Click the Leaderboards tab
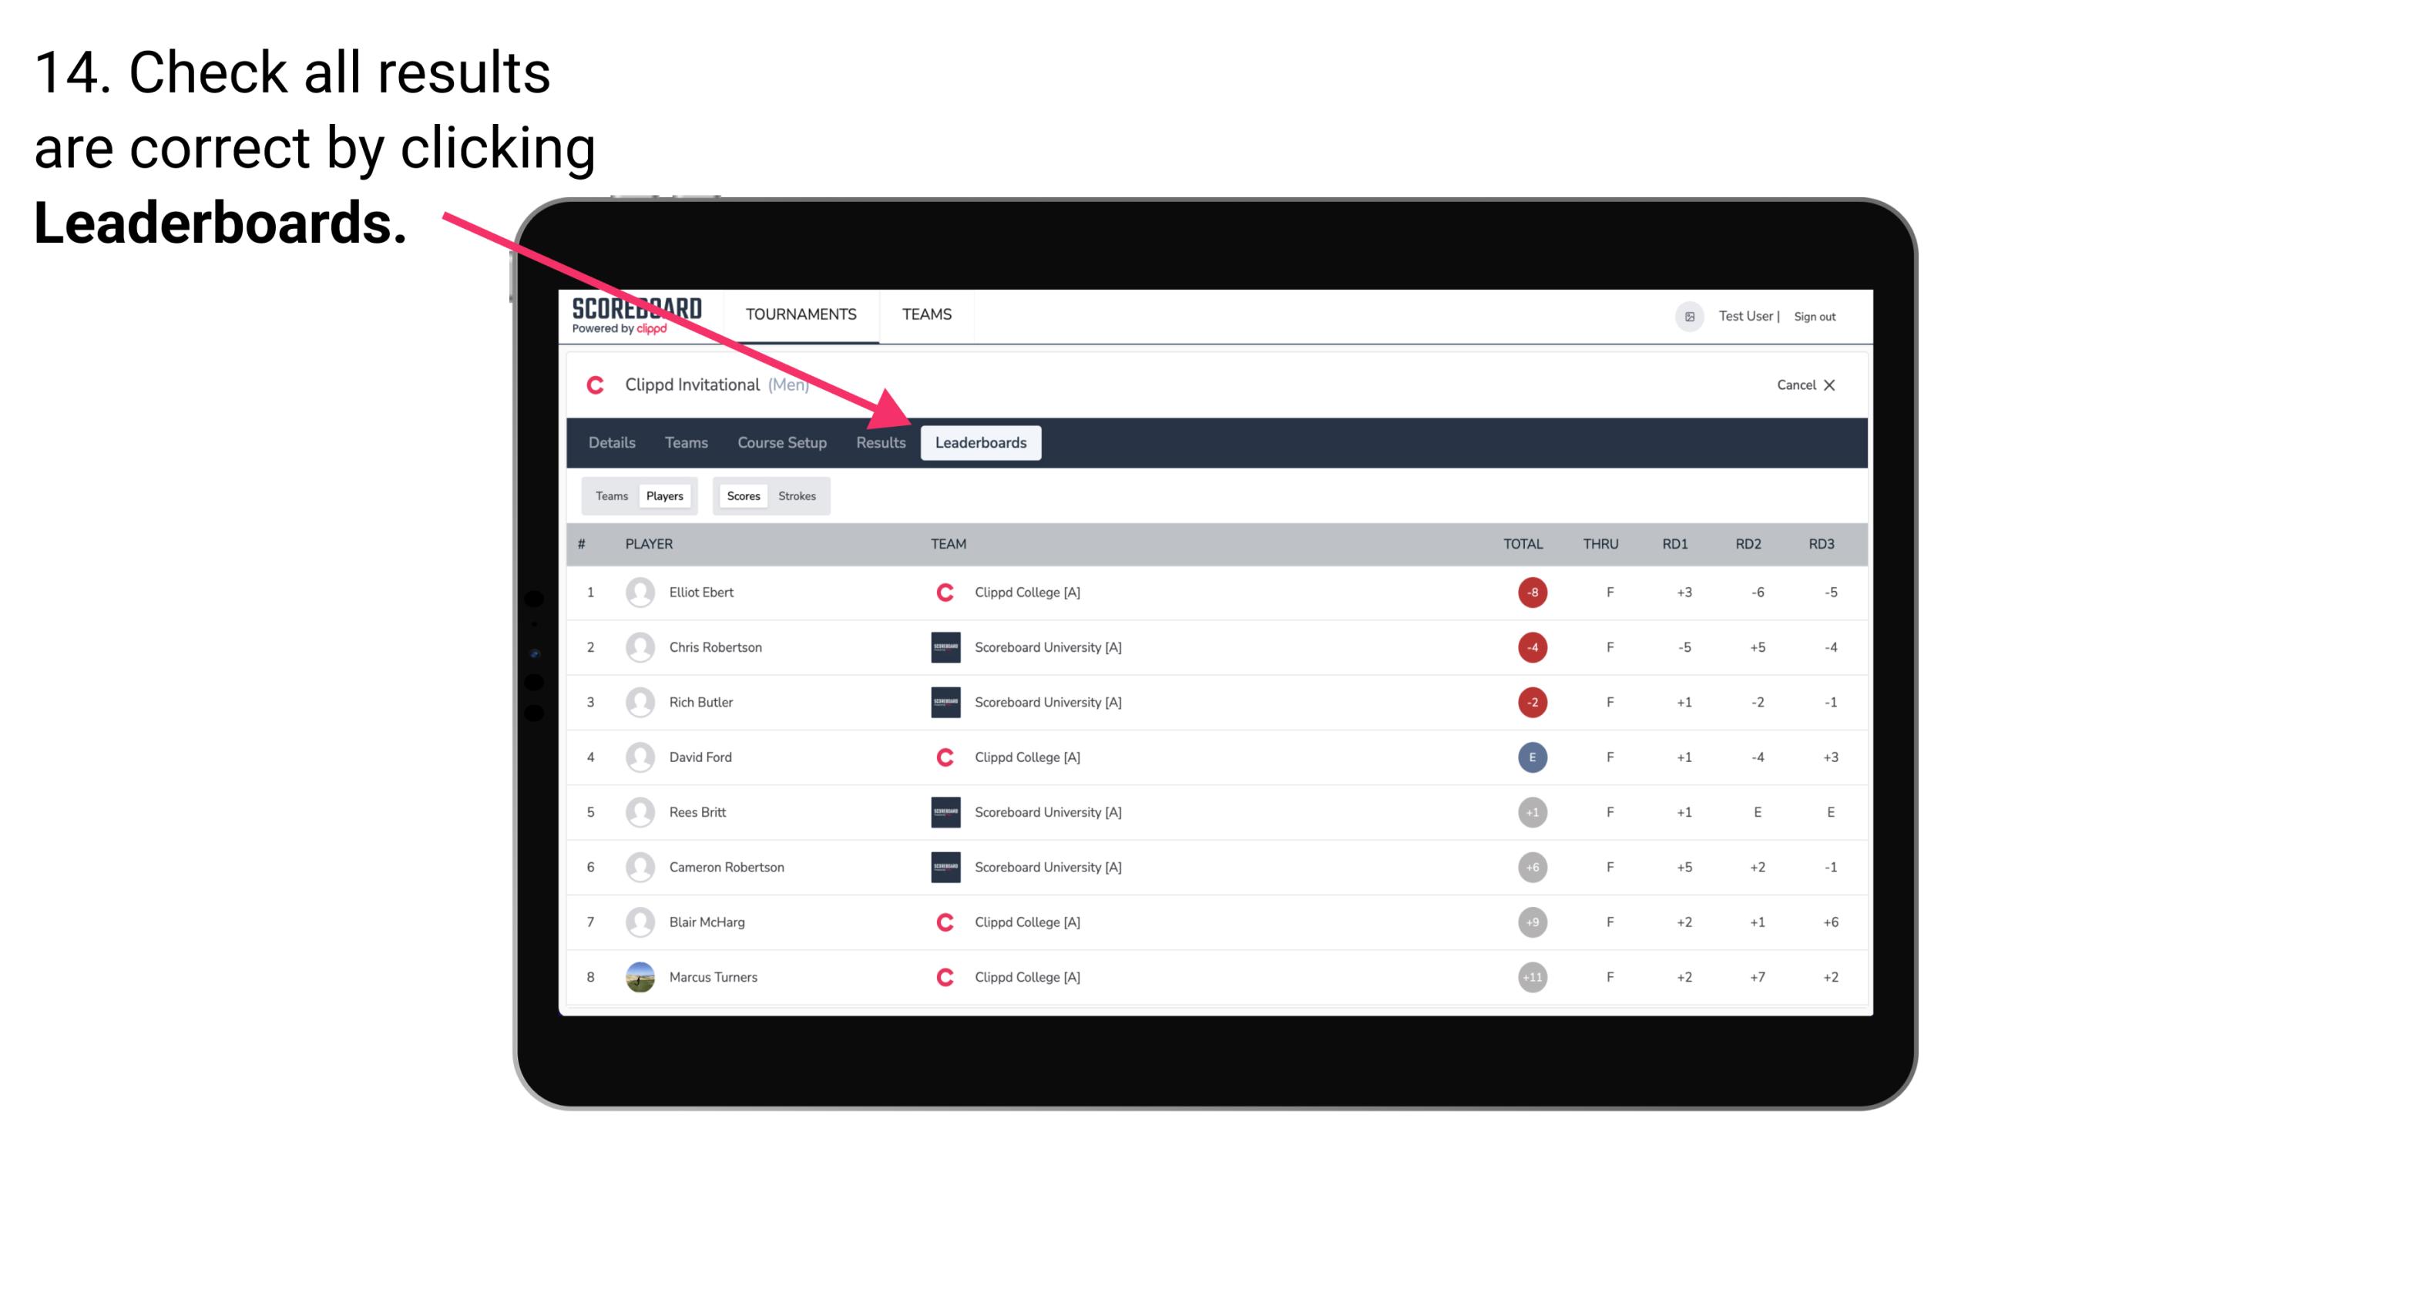The image size is (2428, 1306). tap(981, 444)
